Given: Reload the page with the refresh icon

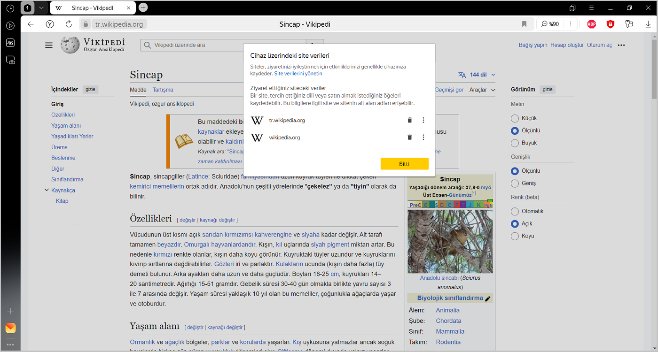Looking at the screenshot, I should tap(69, 24).
